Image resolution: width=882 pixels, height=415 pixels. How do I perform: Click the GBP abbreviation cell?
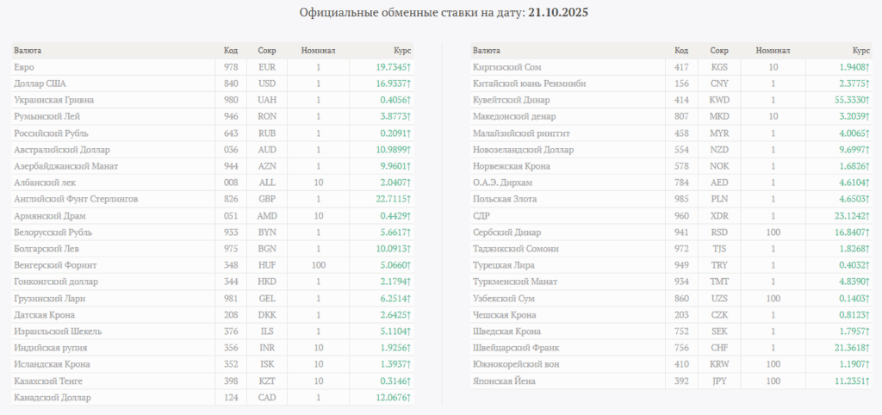pos(267,200)
